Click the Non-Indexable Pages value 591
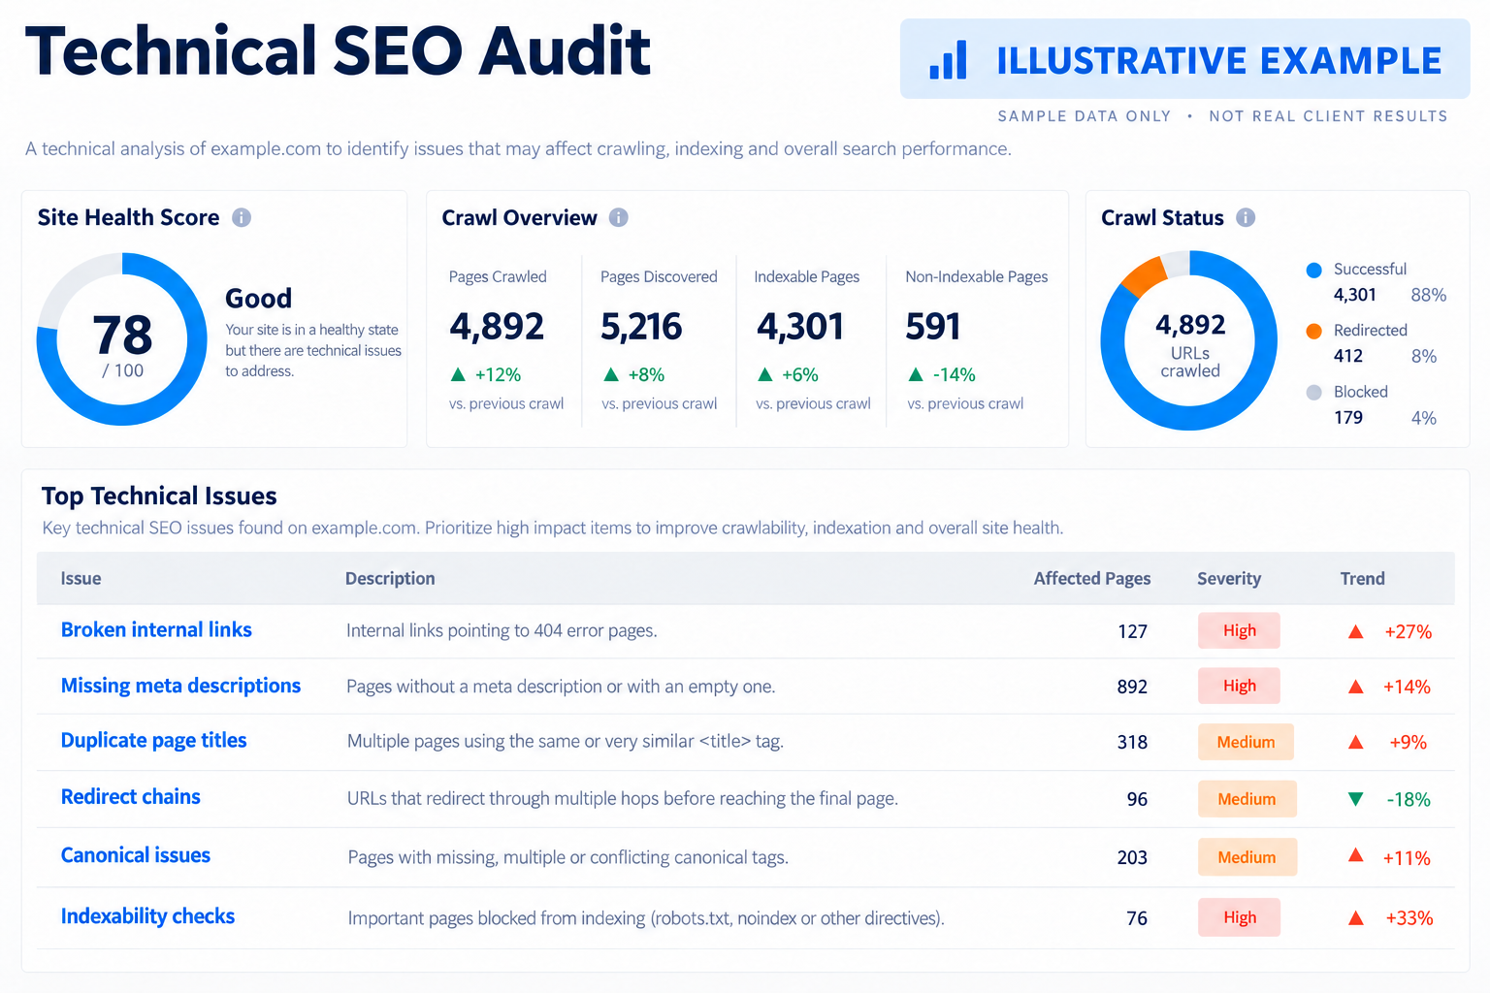 tap(933, 327)
